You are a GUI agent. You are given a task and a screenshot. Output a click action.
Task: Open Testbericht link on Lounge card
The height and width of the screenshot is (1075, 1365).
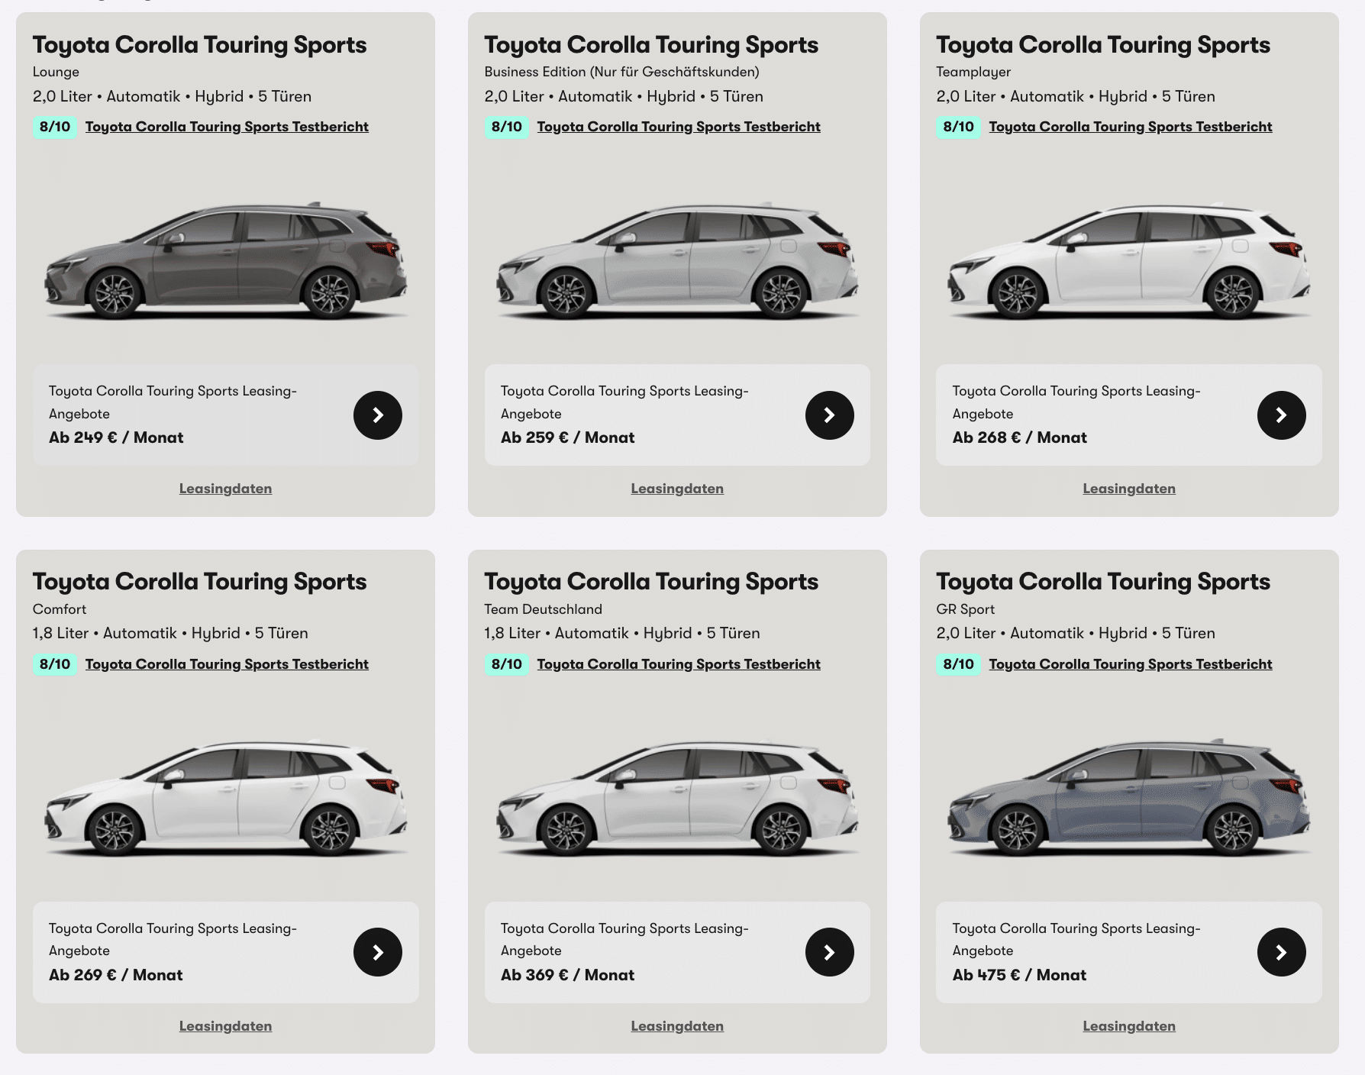tap(227, 127)
